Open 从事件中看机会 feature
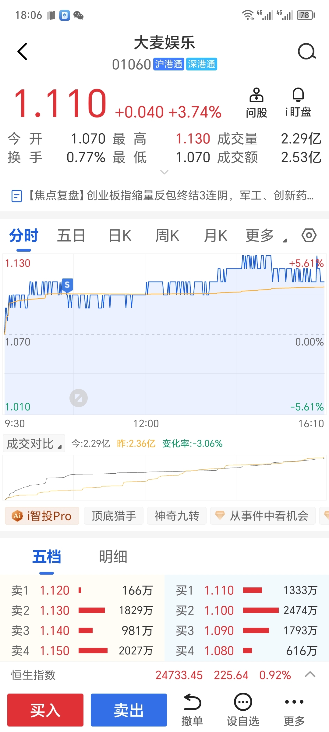This screenshot has width=329, height=732. 263,516
